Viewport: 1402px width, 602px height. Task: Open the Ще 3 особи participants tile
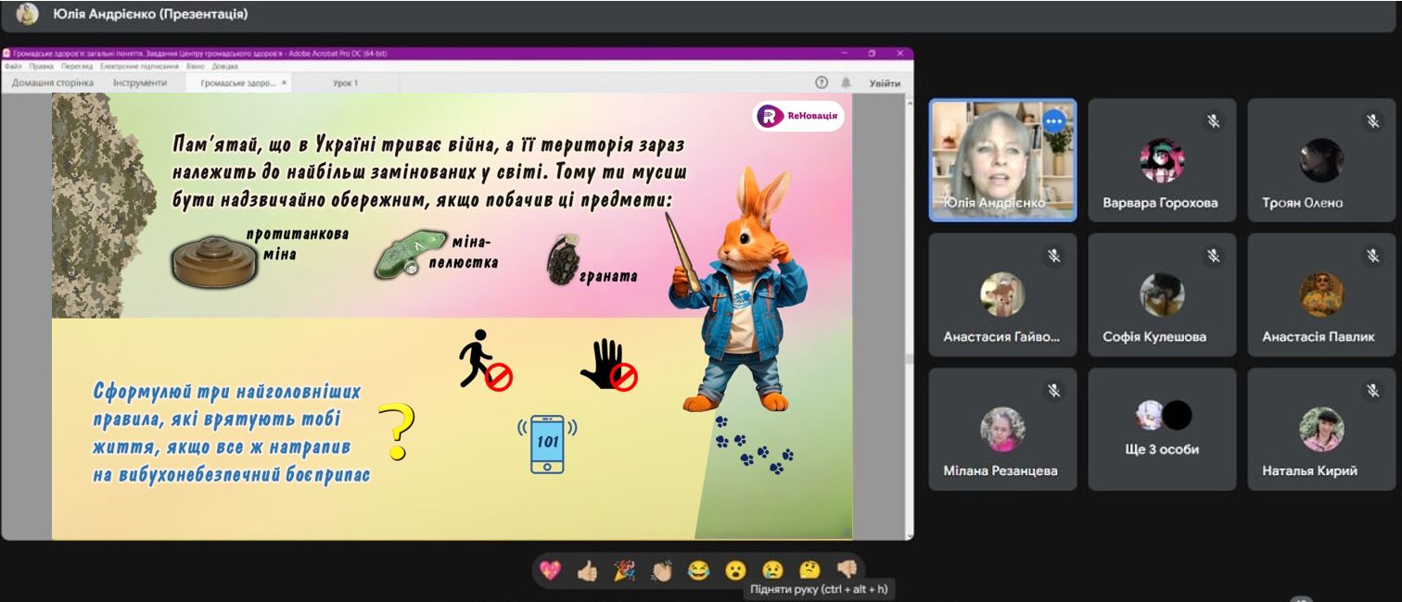tap(1163, 429)
